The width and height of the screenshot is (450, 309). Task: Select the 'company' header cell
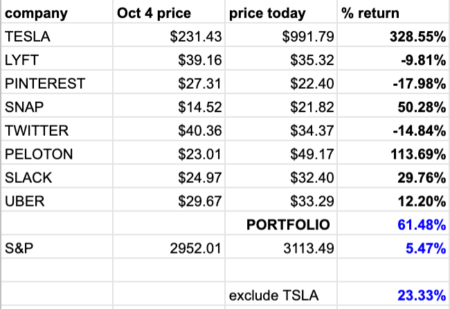(57, 12)
